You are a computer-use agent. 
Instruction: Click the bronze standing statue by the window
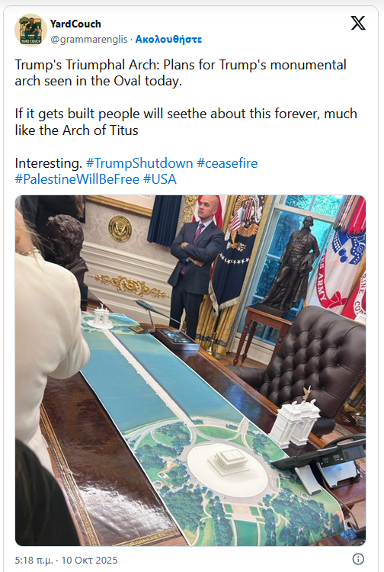[293, 263]
